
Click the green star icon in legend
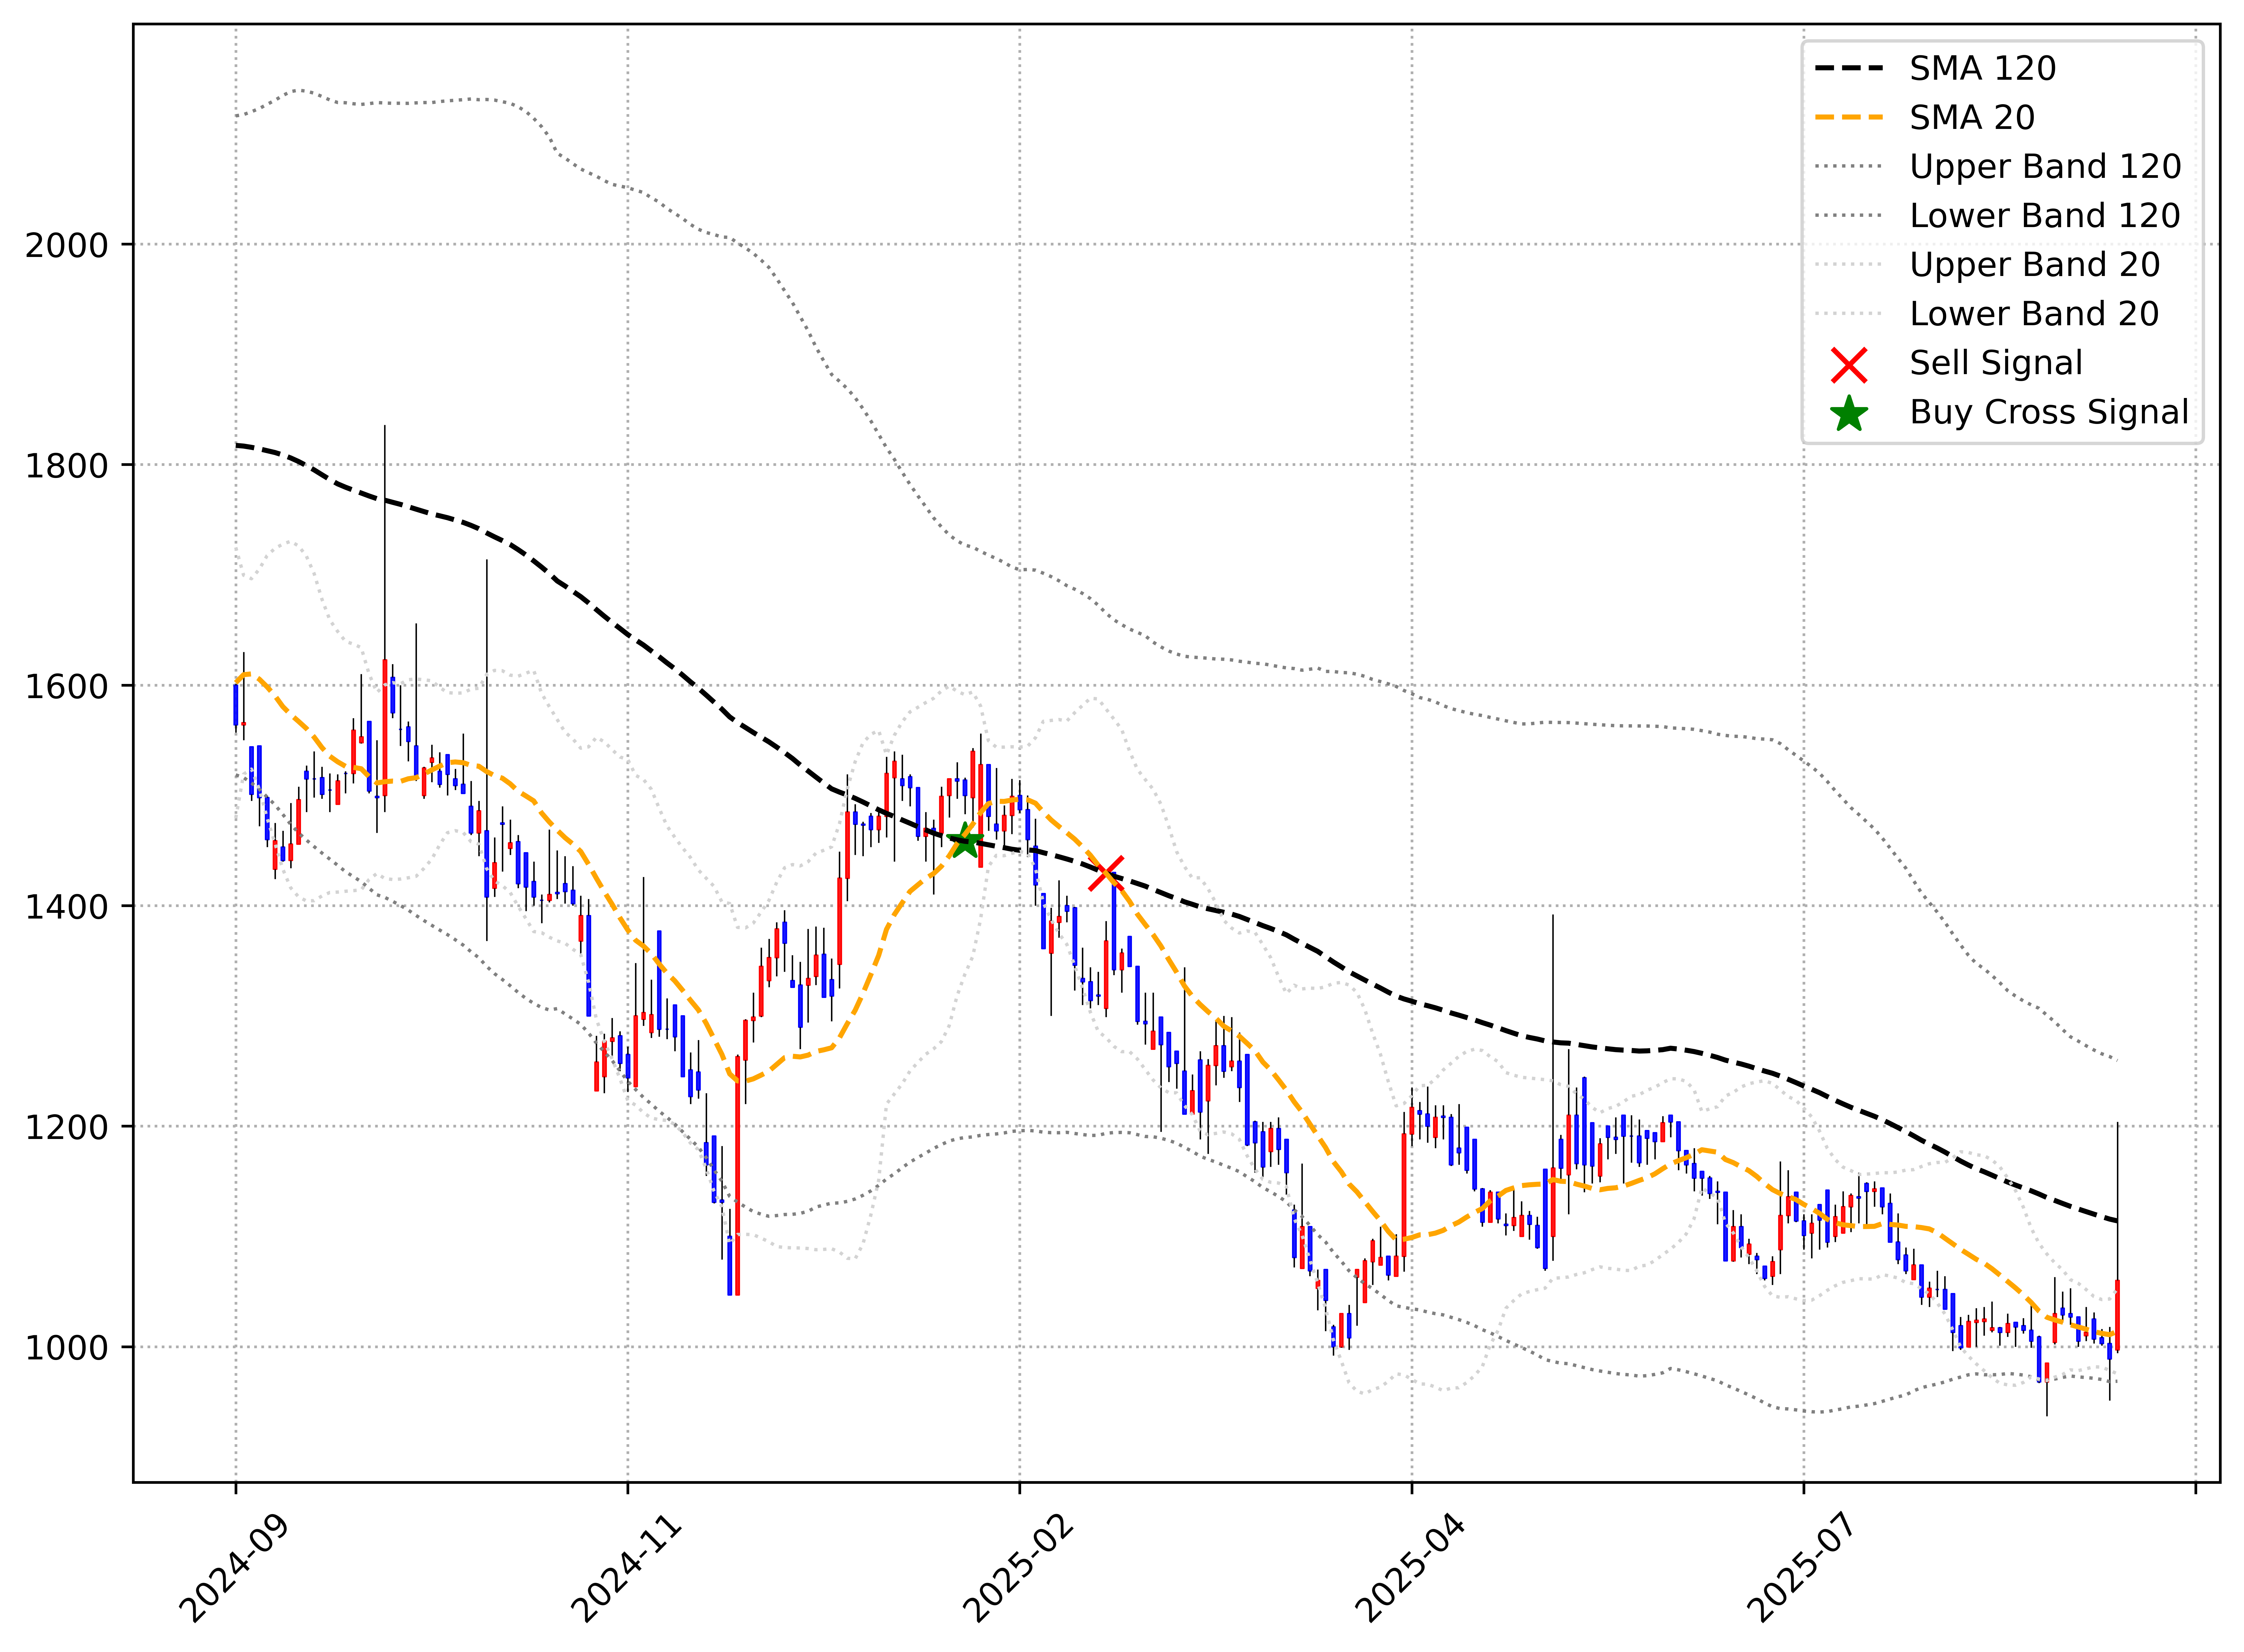pyautogui.click(x=1849, y=414)
